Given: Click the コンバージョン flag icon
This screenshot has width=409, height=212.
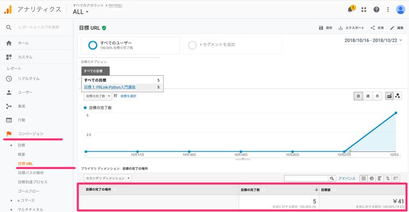Looking at the screenshot, I should point(9,134).
